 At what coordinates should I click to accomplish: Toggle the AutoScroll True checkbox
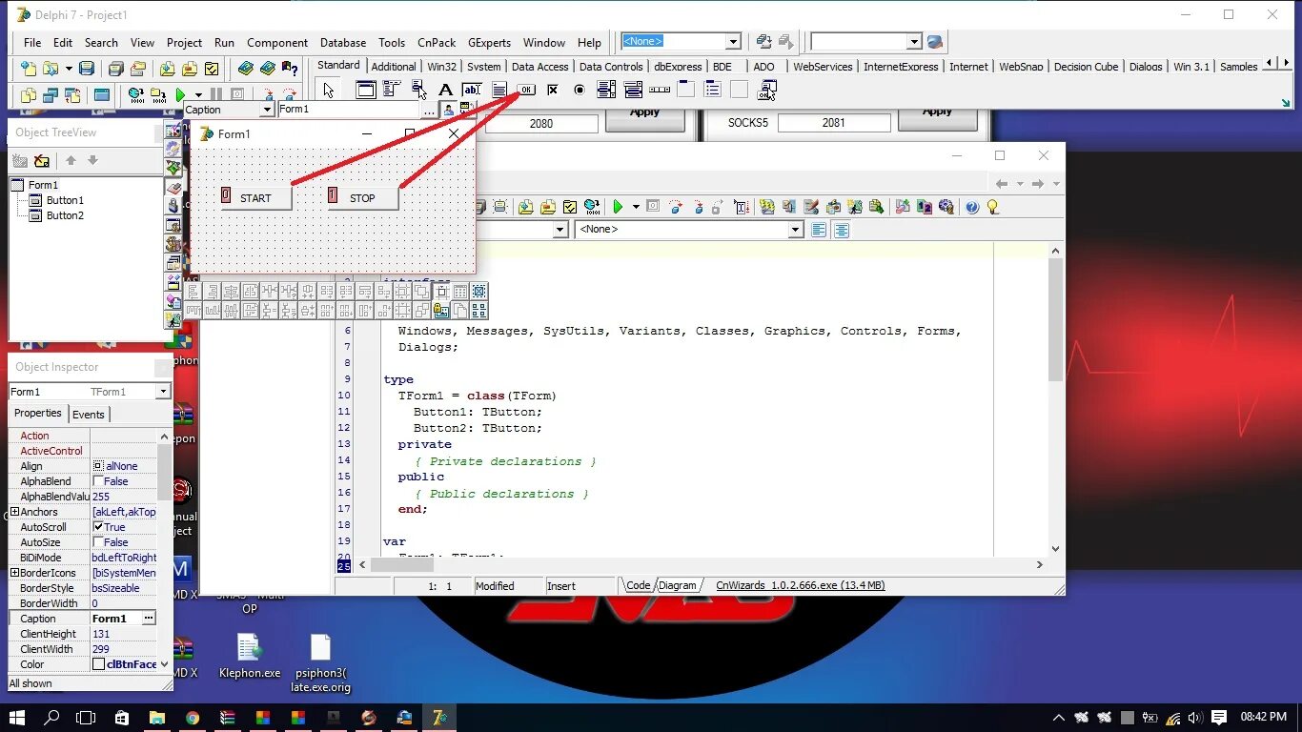(98, 527)
